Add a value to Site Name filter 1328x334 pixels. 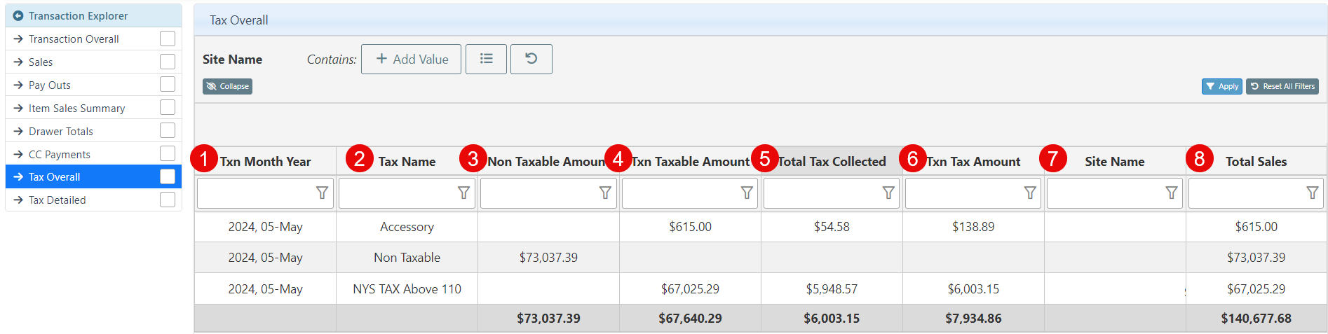412,59
